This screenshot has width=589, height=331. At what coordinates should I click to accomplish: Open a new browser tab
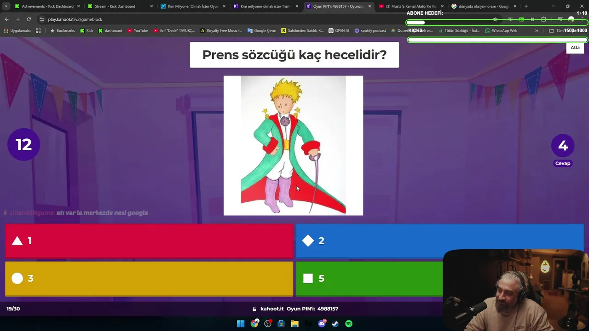526,6
